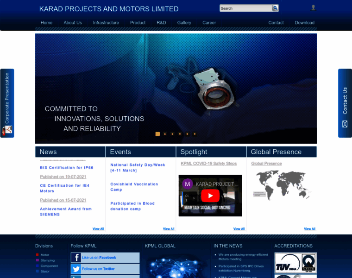Screen dimensions: 352x278
Task: Open Covishield Vaccination Camp event
Action: [x=134, y=187]
